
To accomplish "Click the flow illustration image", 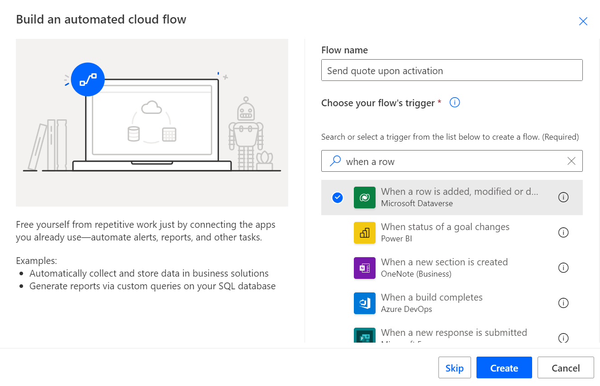I will point(152,122).
